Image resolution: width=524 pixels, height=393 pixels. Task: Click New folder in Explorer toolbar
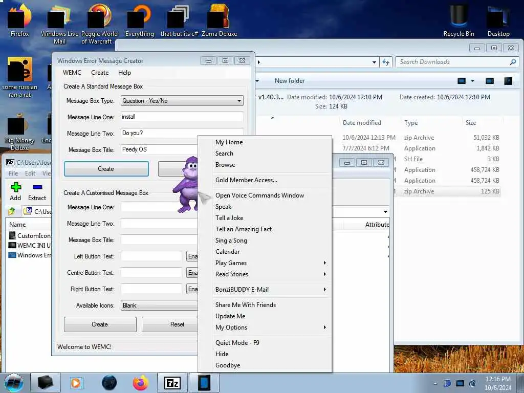coord(290,80)
